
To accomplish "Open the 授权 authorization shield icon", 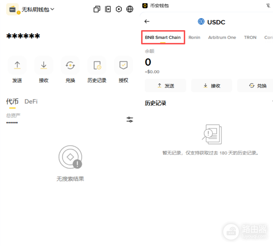I will coord(123,65).
